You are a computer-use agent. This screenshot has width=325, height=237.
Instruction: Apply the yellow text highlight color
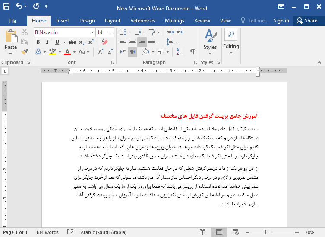(53, 52)
